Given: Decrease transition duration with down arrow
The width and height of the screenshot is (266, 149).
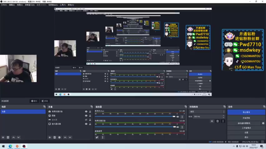Looking at the screenshot, I should (x=223, y=118).
